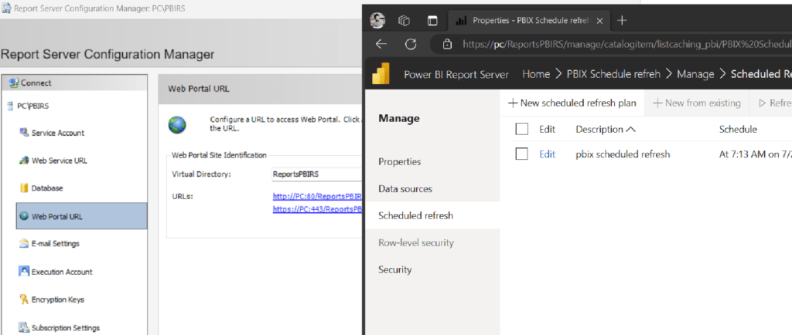The height and width of the screenshot is (335, 792).
Task: Click the Subscription Settings icon
Action: coord(24,327)
